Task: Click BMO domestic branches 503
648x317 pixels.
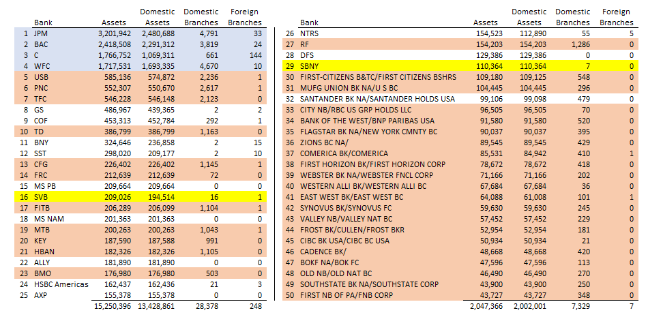Action: coord(211,273)
